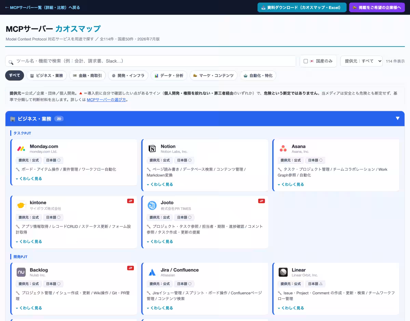The image size is (410, 321).
Task: Expand くわしく見る on the Notion card
Action: coord(160,184)
